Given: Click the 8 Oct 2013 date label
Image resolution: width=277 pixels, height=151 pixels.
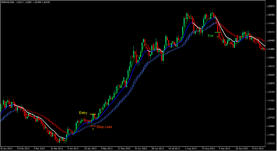Looking at the screenshot, I should [258, 148].
